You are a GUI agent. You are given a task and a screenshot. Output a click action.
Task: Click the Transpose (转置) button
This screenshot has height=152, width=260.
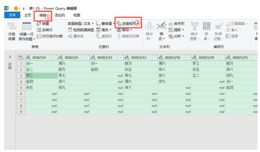coord(43,24)
